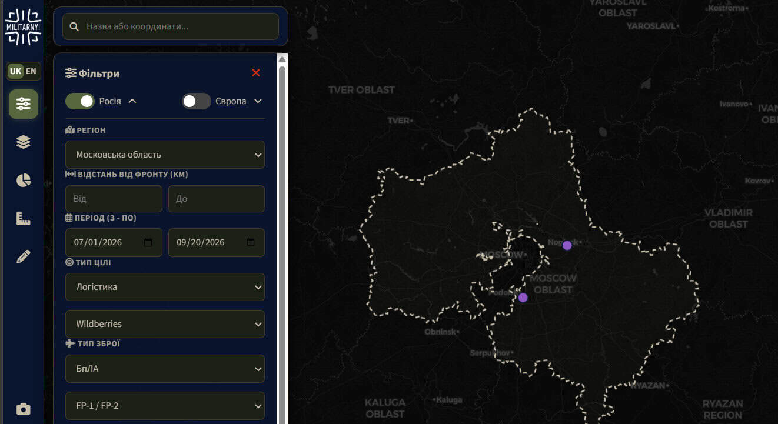Switch language to UK
This screenshot has height=424, width=778.
pos(15,71)
